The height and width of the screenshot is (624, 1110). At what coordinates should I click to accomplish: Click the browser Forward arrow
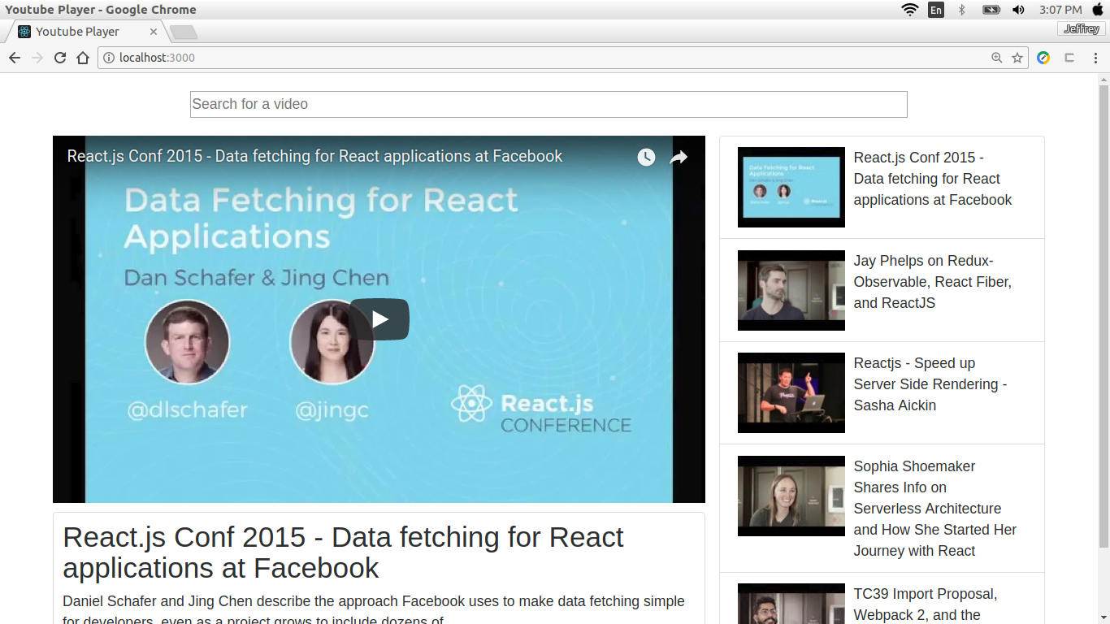coord(37,58)
